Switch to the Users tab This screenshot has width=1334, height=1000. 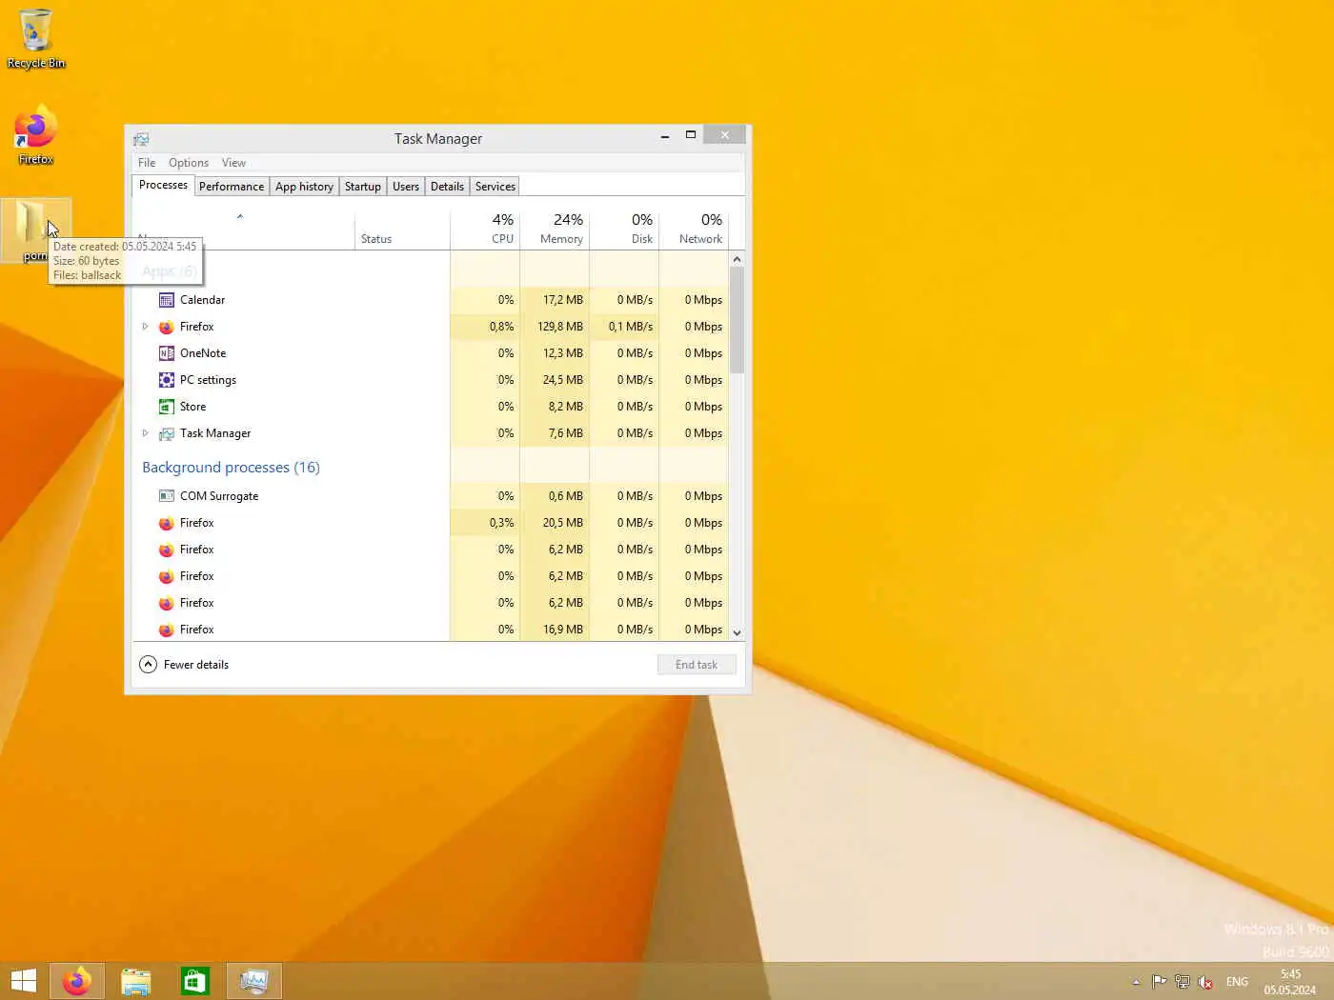click(406, 187)
